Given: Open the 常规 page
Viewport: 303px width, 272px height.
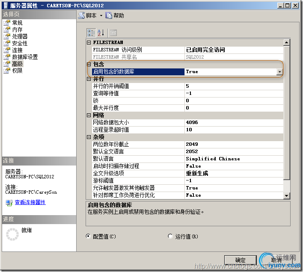Looking at the screenshot, I should (x=17, y=23).
